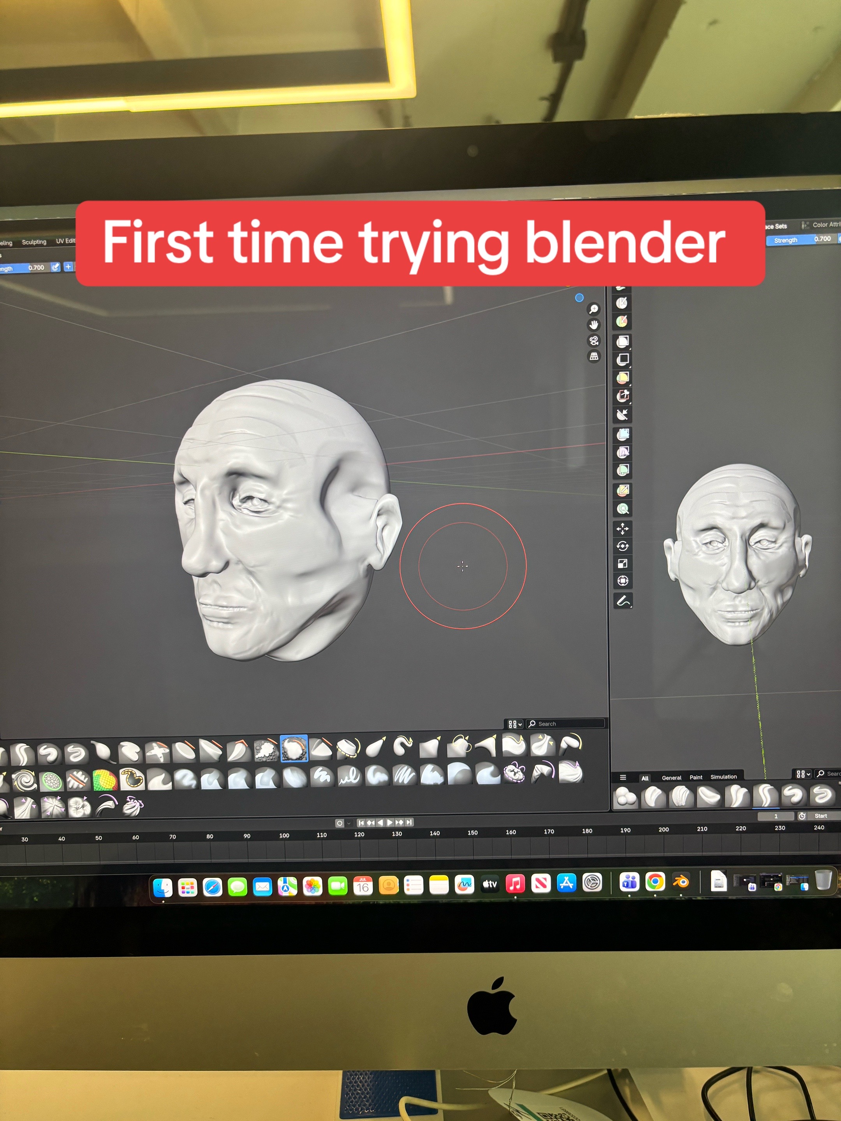Toggle perspective/orthographic grid icon
841x1121 pixels.
(x=594, y=356)
